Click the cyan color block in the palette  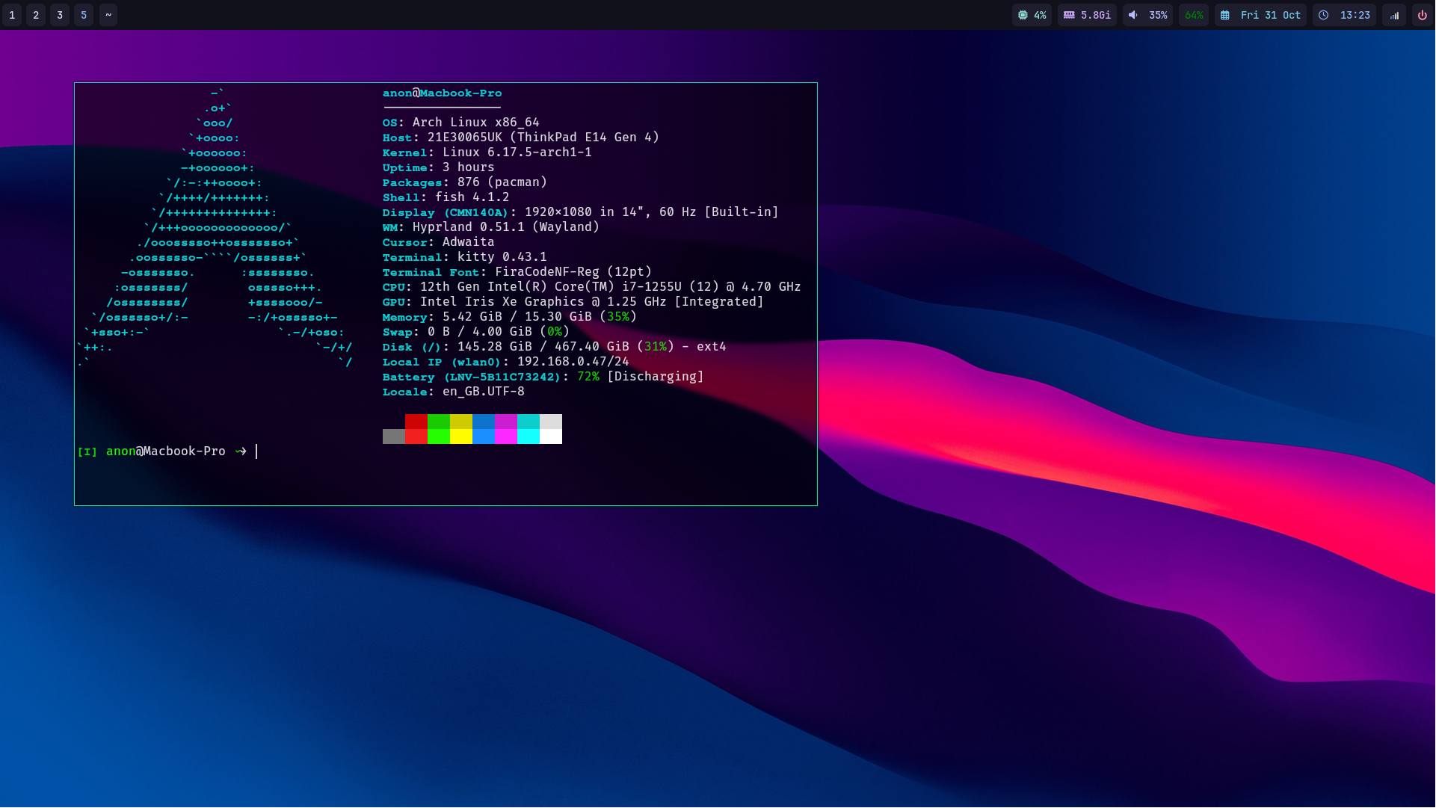pyautogui.click(x=529, y=437)
